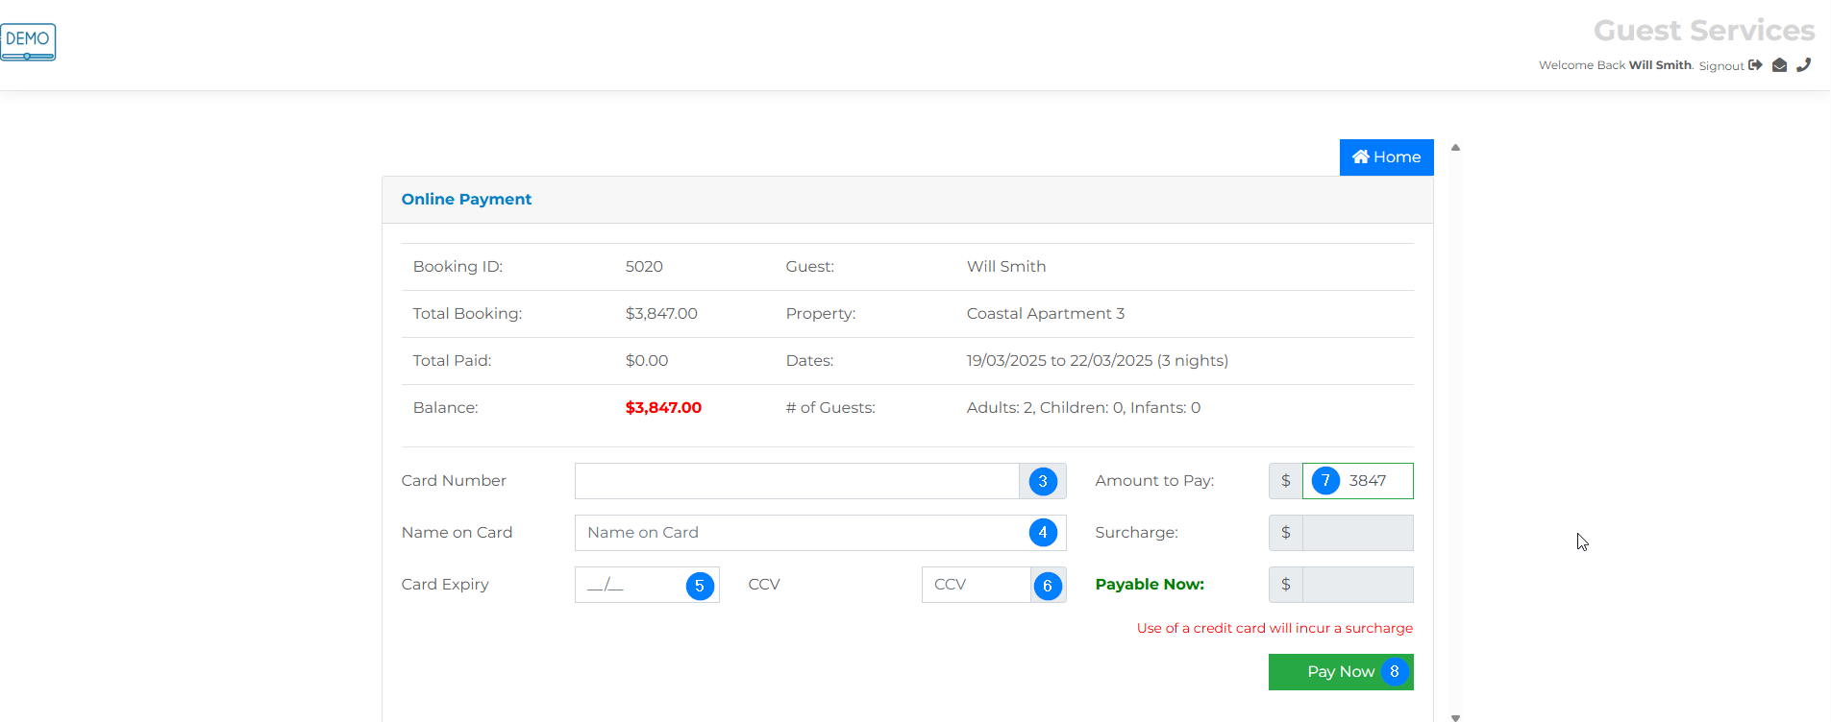Click the phone contact icon
The width and height of the screenshot is (1831, 722).
click(x=1804, y=65)
